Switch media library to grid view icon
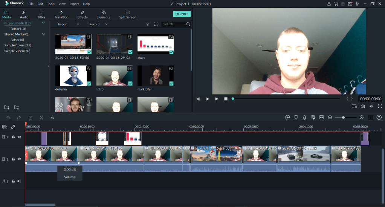Viewport: 385px width, 207px height. tap(156, 24)
